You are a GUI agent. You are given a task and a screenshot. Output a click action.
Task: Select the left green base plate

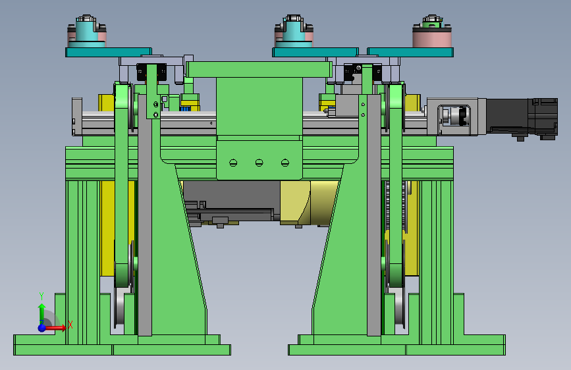pos(122,350)
